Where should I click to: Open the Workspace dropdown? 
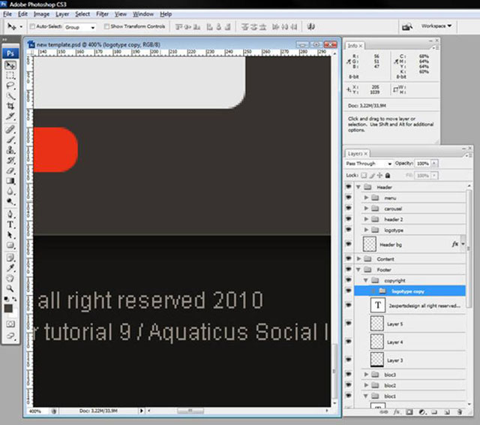pyautogui.click(x=436, y=26)
